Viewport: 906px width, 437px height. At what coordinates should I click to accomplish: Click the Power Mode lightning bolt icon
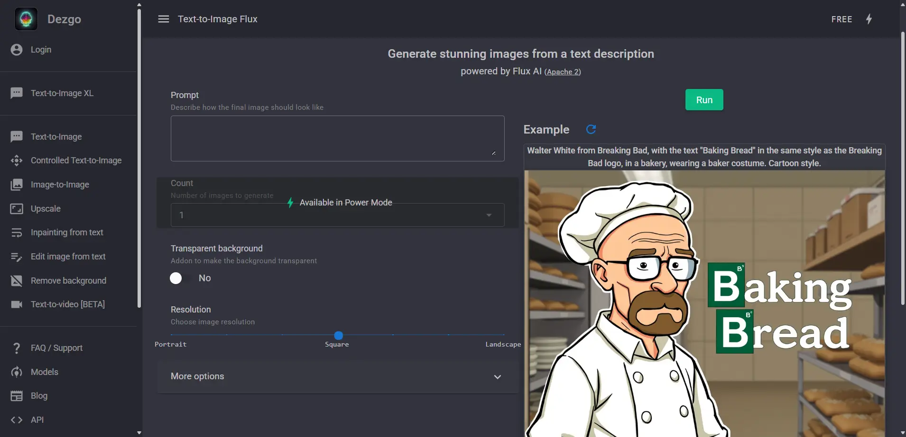tap(869, 19)
